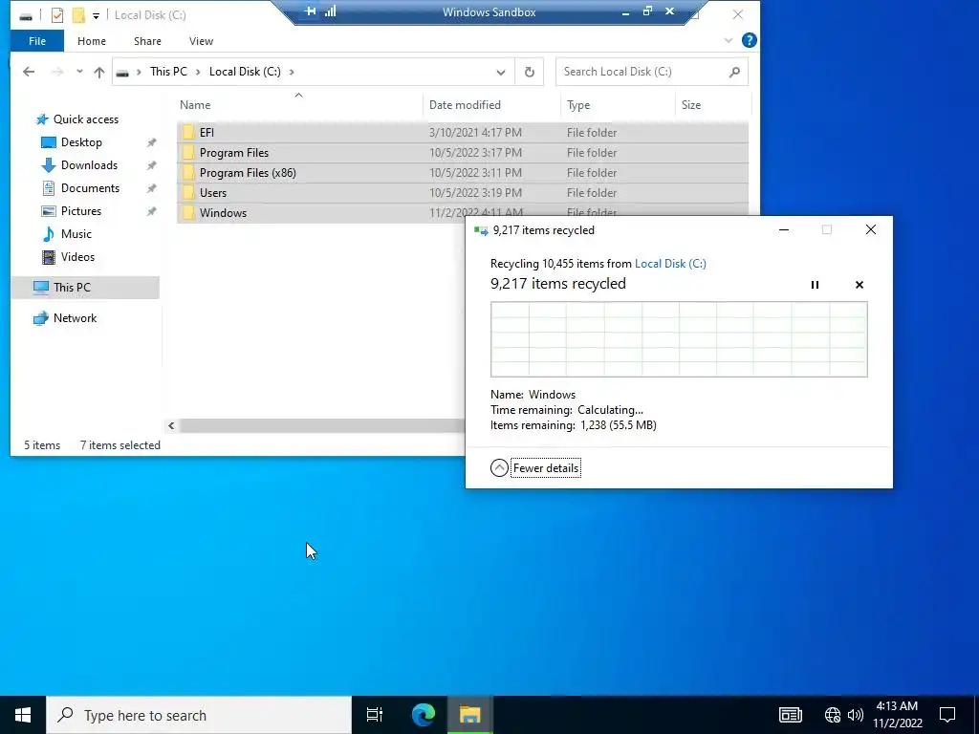Viewport: 979px width, 734px height.
Task: Open the notification center icon
Action: (x=947, y=715)
